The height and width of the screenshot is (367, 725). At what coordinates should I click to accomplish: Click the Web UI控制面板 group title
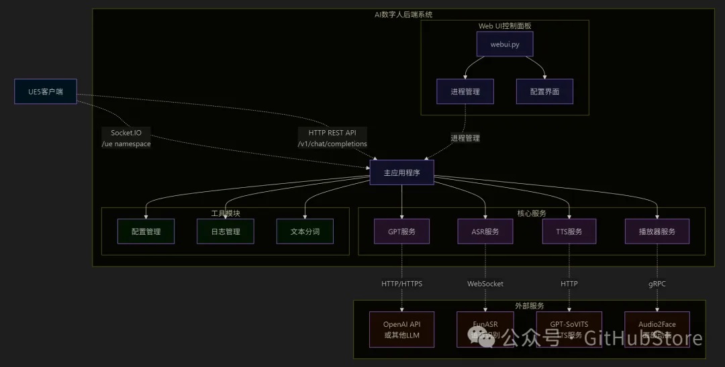click(505, 25)
